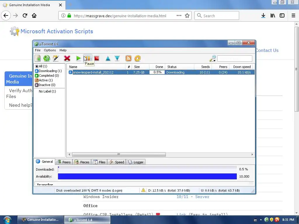Click the µTorrent search input field
The width and height of the screenshot is (299, 224).
point(235,58)
